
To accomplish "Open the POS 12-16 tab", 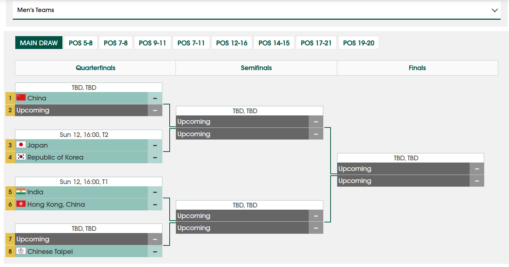I will [x=232, y=43].
